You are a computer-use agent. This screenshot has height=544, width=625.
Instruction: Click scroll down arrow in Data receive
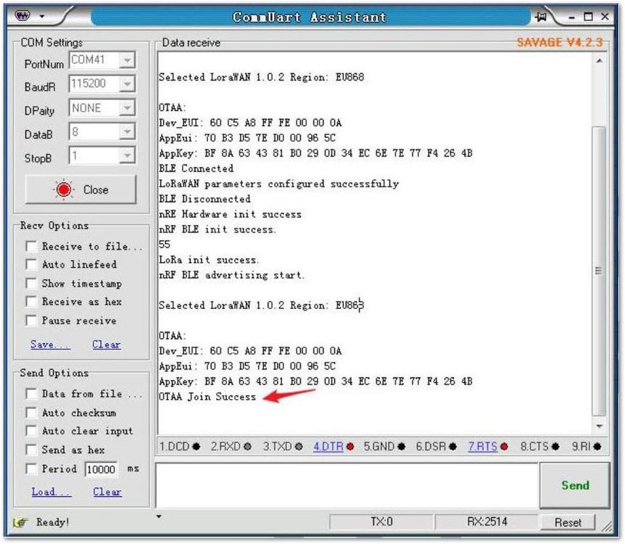tap(599, 426)
